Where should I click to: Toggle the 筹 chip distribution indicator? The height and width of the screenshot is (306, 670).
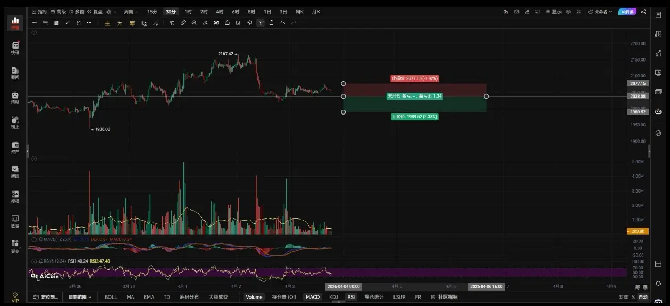pos(132,23)
